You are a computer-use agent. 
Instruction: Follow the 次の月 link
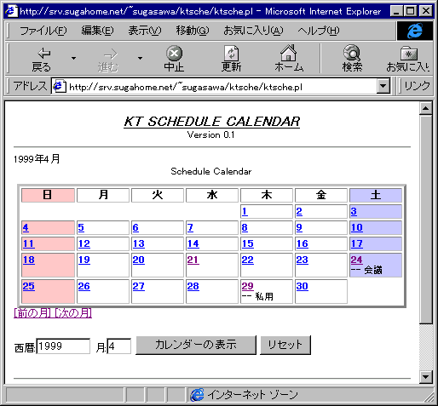tap(73, 313)
